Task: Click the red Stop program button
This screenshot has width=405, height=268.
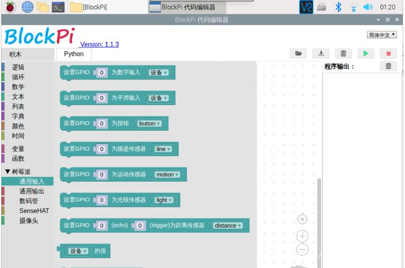Action: point(388,54)
